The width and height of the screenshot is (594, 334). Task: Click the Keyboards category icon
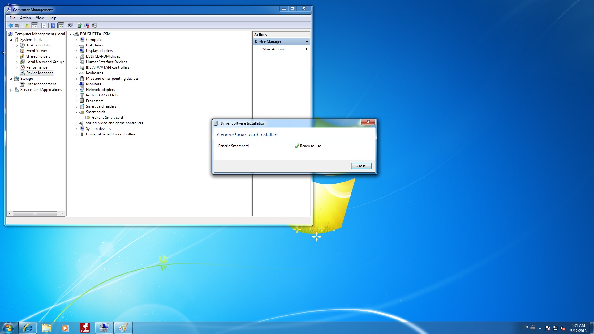tap(82, 73)
